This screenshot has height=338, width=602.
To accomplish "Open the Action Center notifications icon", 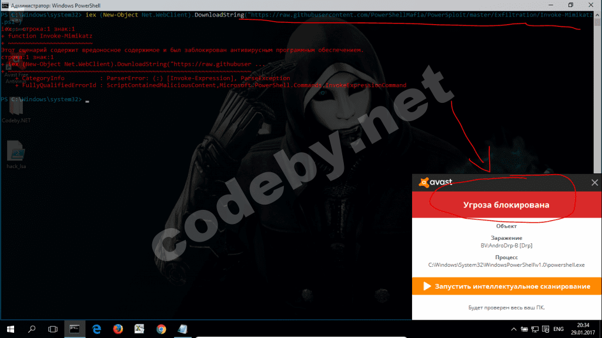I will click(546, 329).
